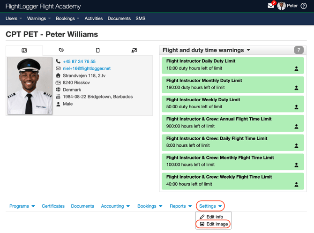Click the picture icon next to Edit image
Image resolution: width=314 pixels, height=233 pixels.
click(202, 224)
